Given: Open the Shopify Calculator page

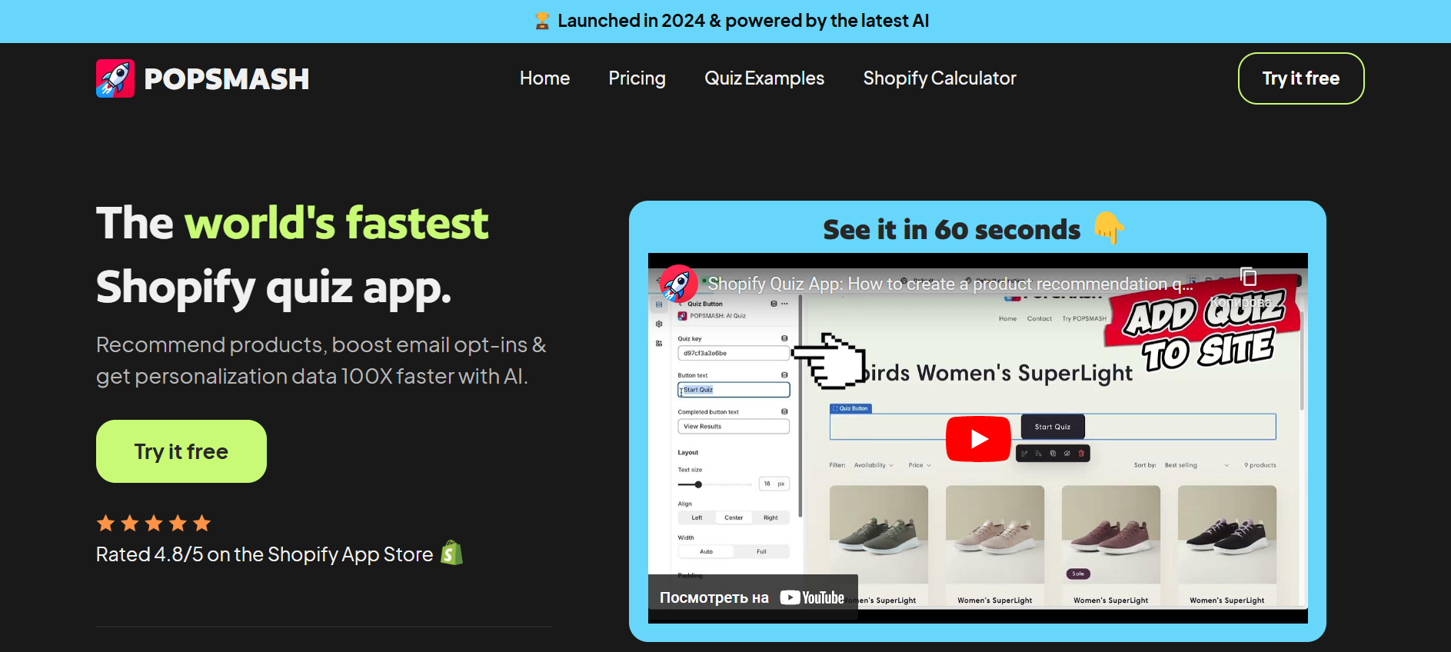Looking at the screenshot, I should point(940,78).
